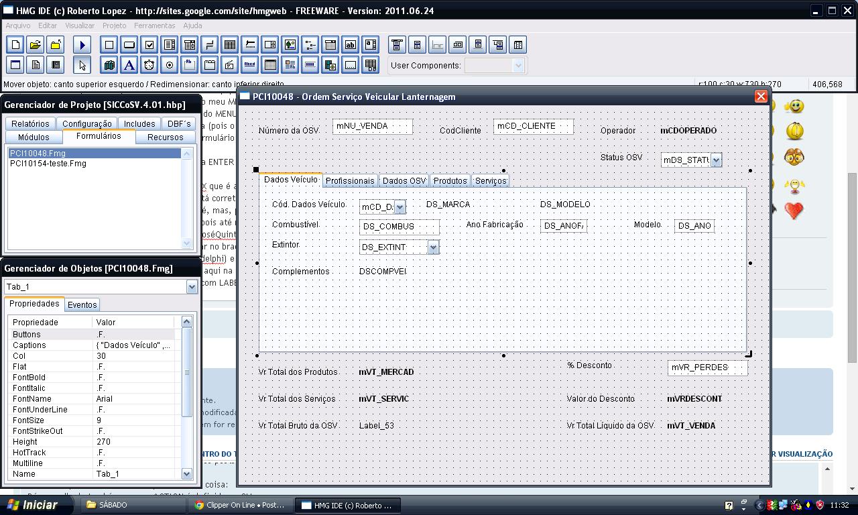Switch to the Eventos tab

[82, 304]
